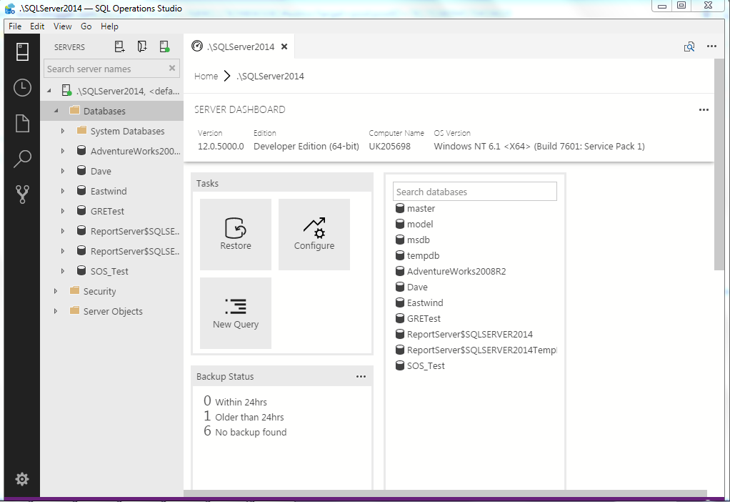Open the Server Dashboard ellipsis menu
This screenshot has height=502, width=730.
point(704,110)
